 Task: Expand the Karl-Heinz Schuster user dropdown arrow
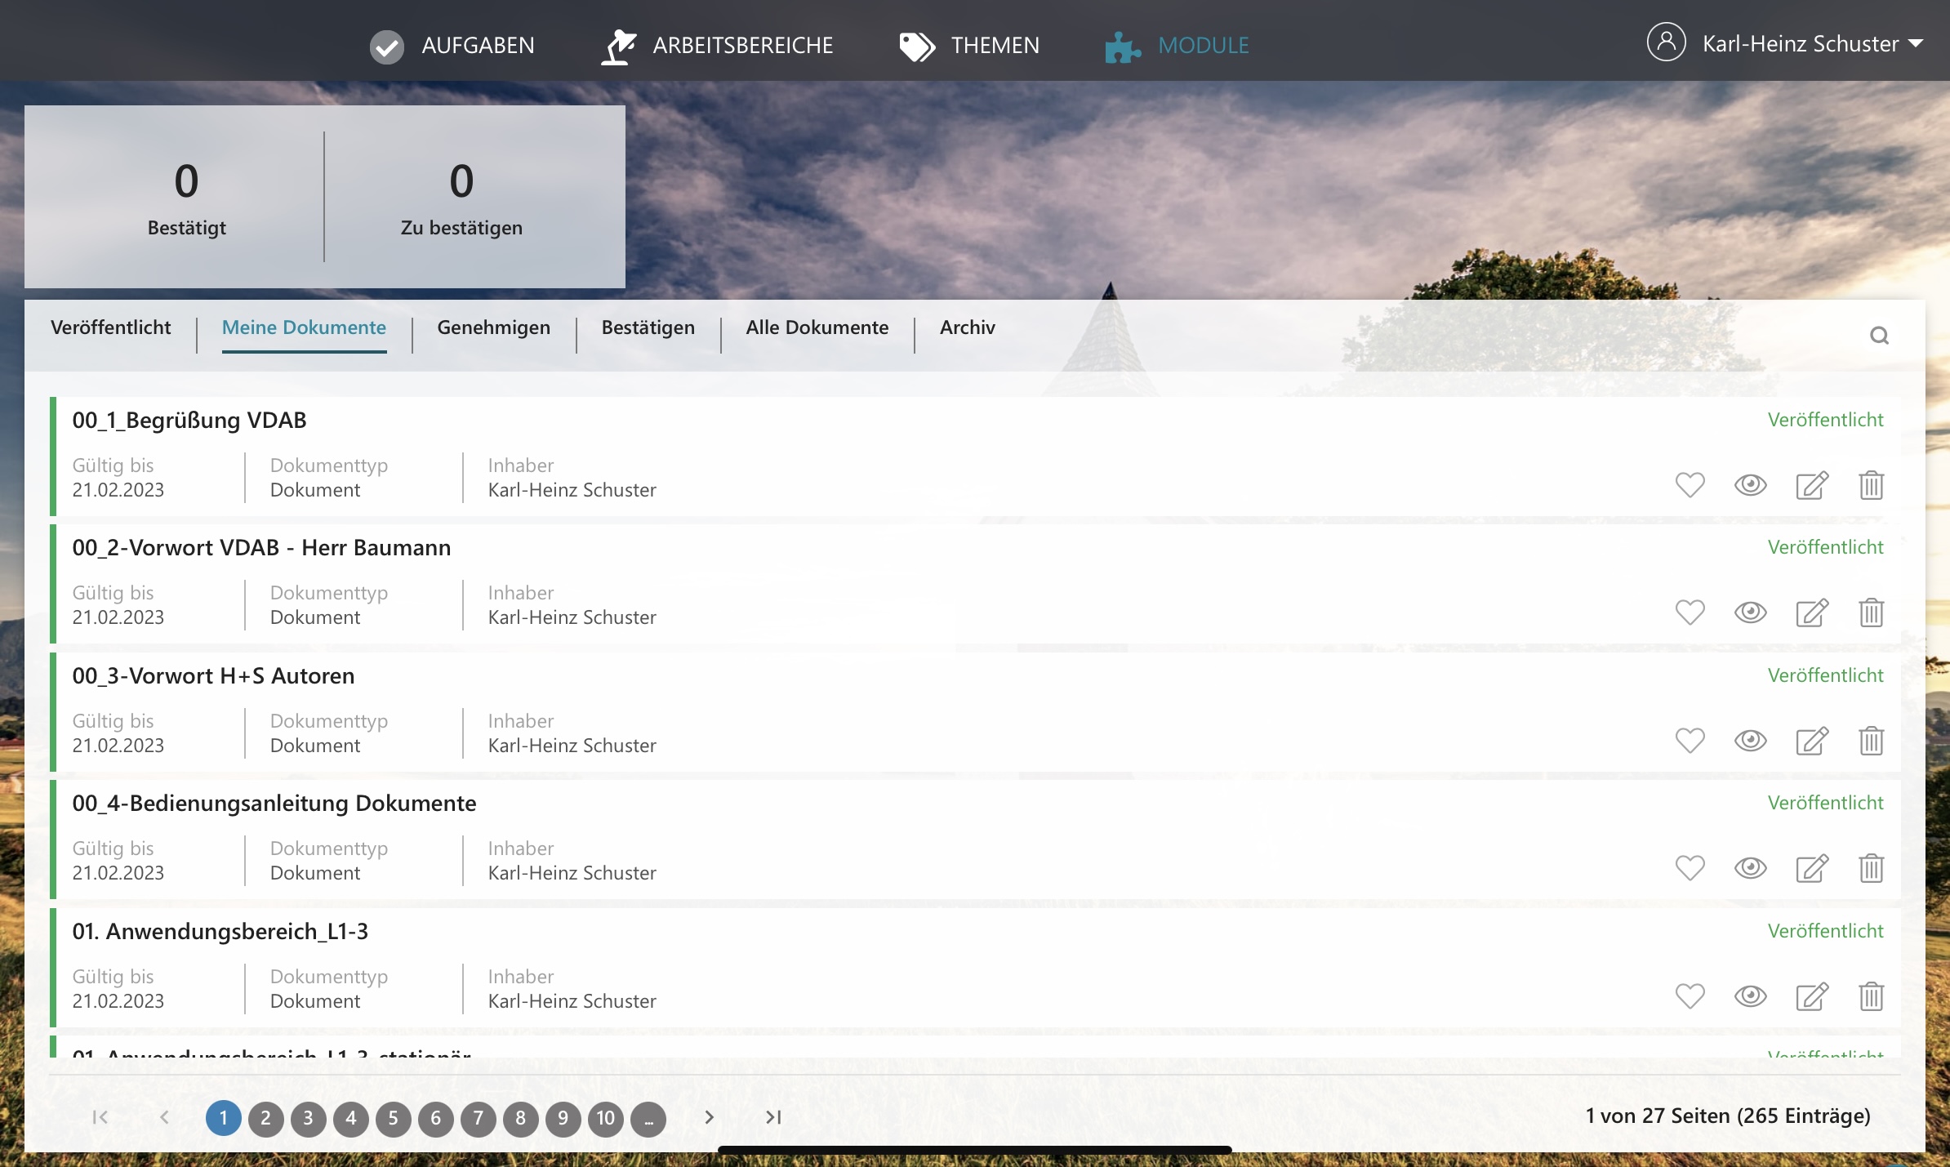(x=1916, y=44)
